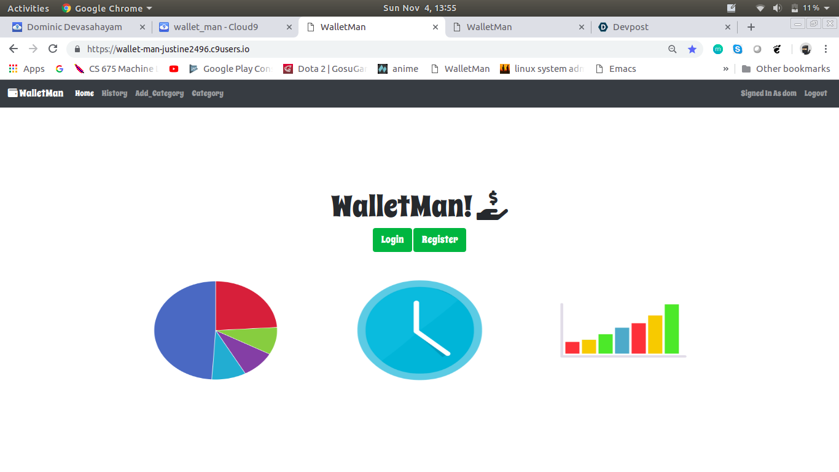
Task: Reload the page with the refresh icon
Action: coord(53,49)
